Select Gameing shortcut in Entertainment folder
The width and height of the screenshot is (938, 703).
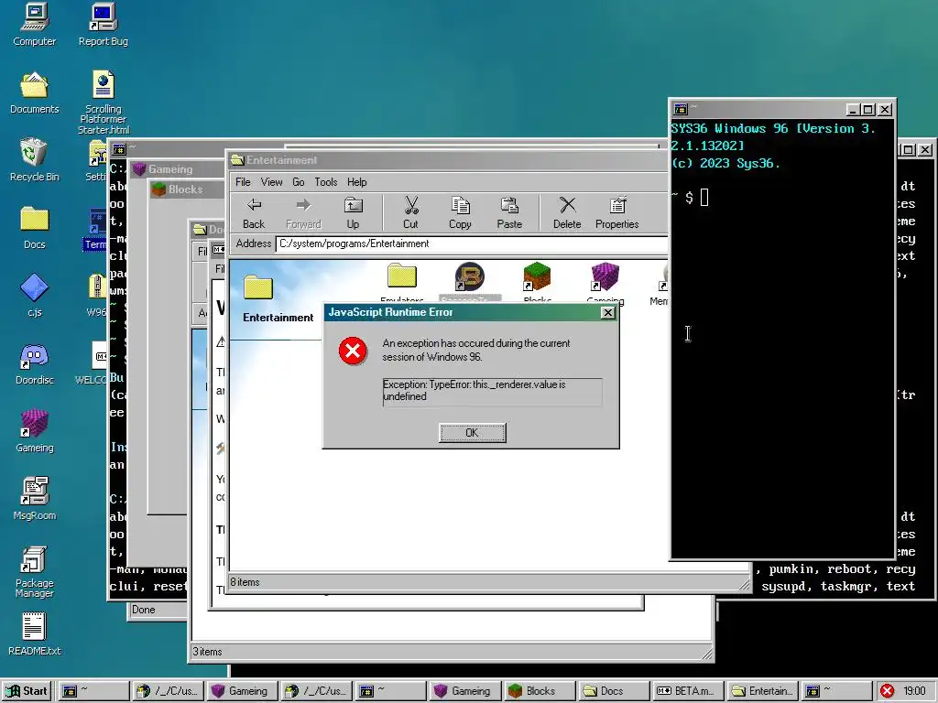coord(605,283)
